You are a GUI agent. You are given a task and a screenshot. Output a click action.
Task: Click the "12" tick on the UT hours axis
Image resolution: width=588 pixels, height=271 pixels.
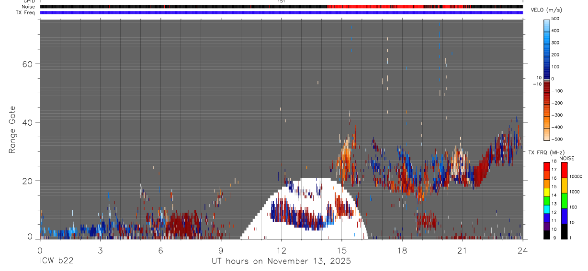(281, 250)
